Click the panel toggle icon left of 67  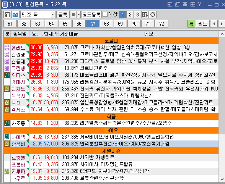7,15
